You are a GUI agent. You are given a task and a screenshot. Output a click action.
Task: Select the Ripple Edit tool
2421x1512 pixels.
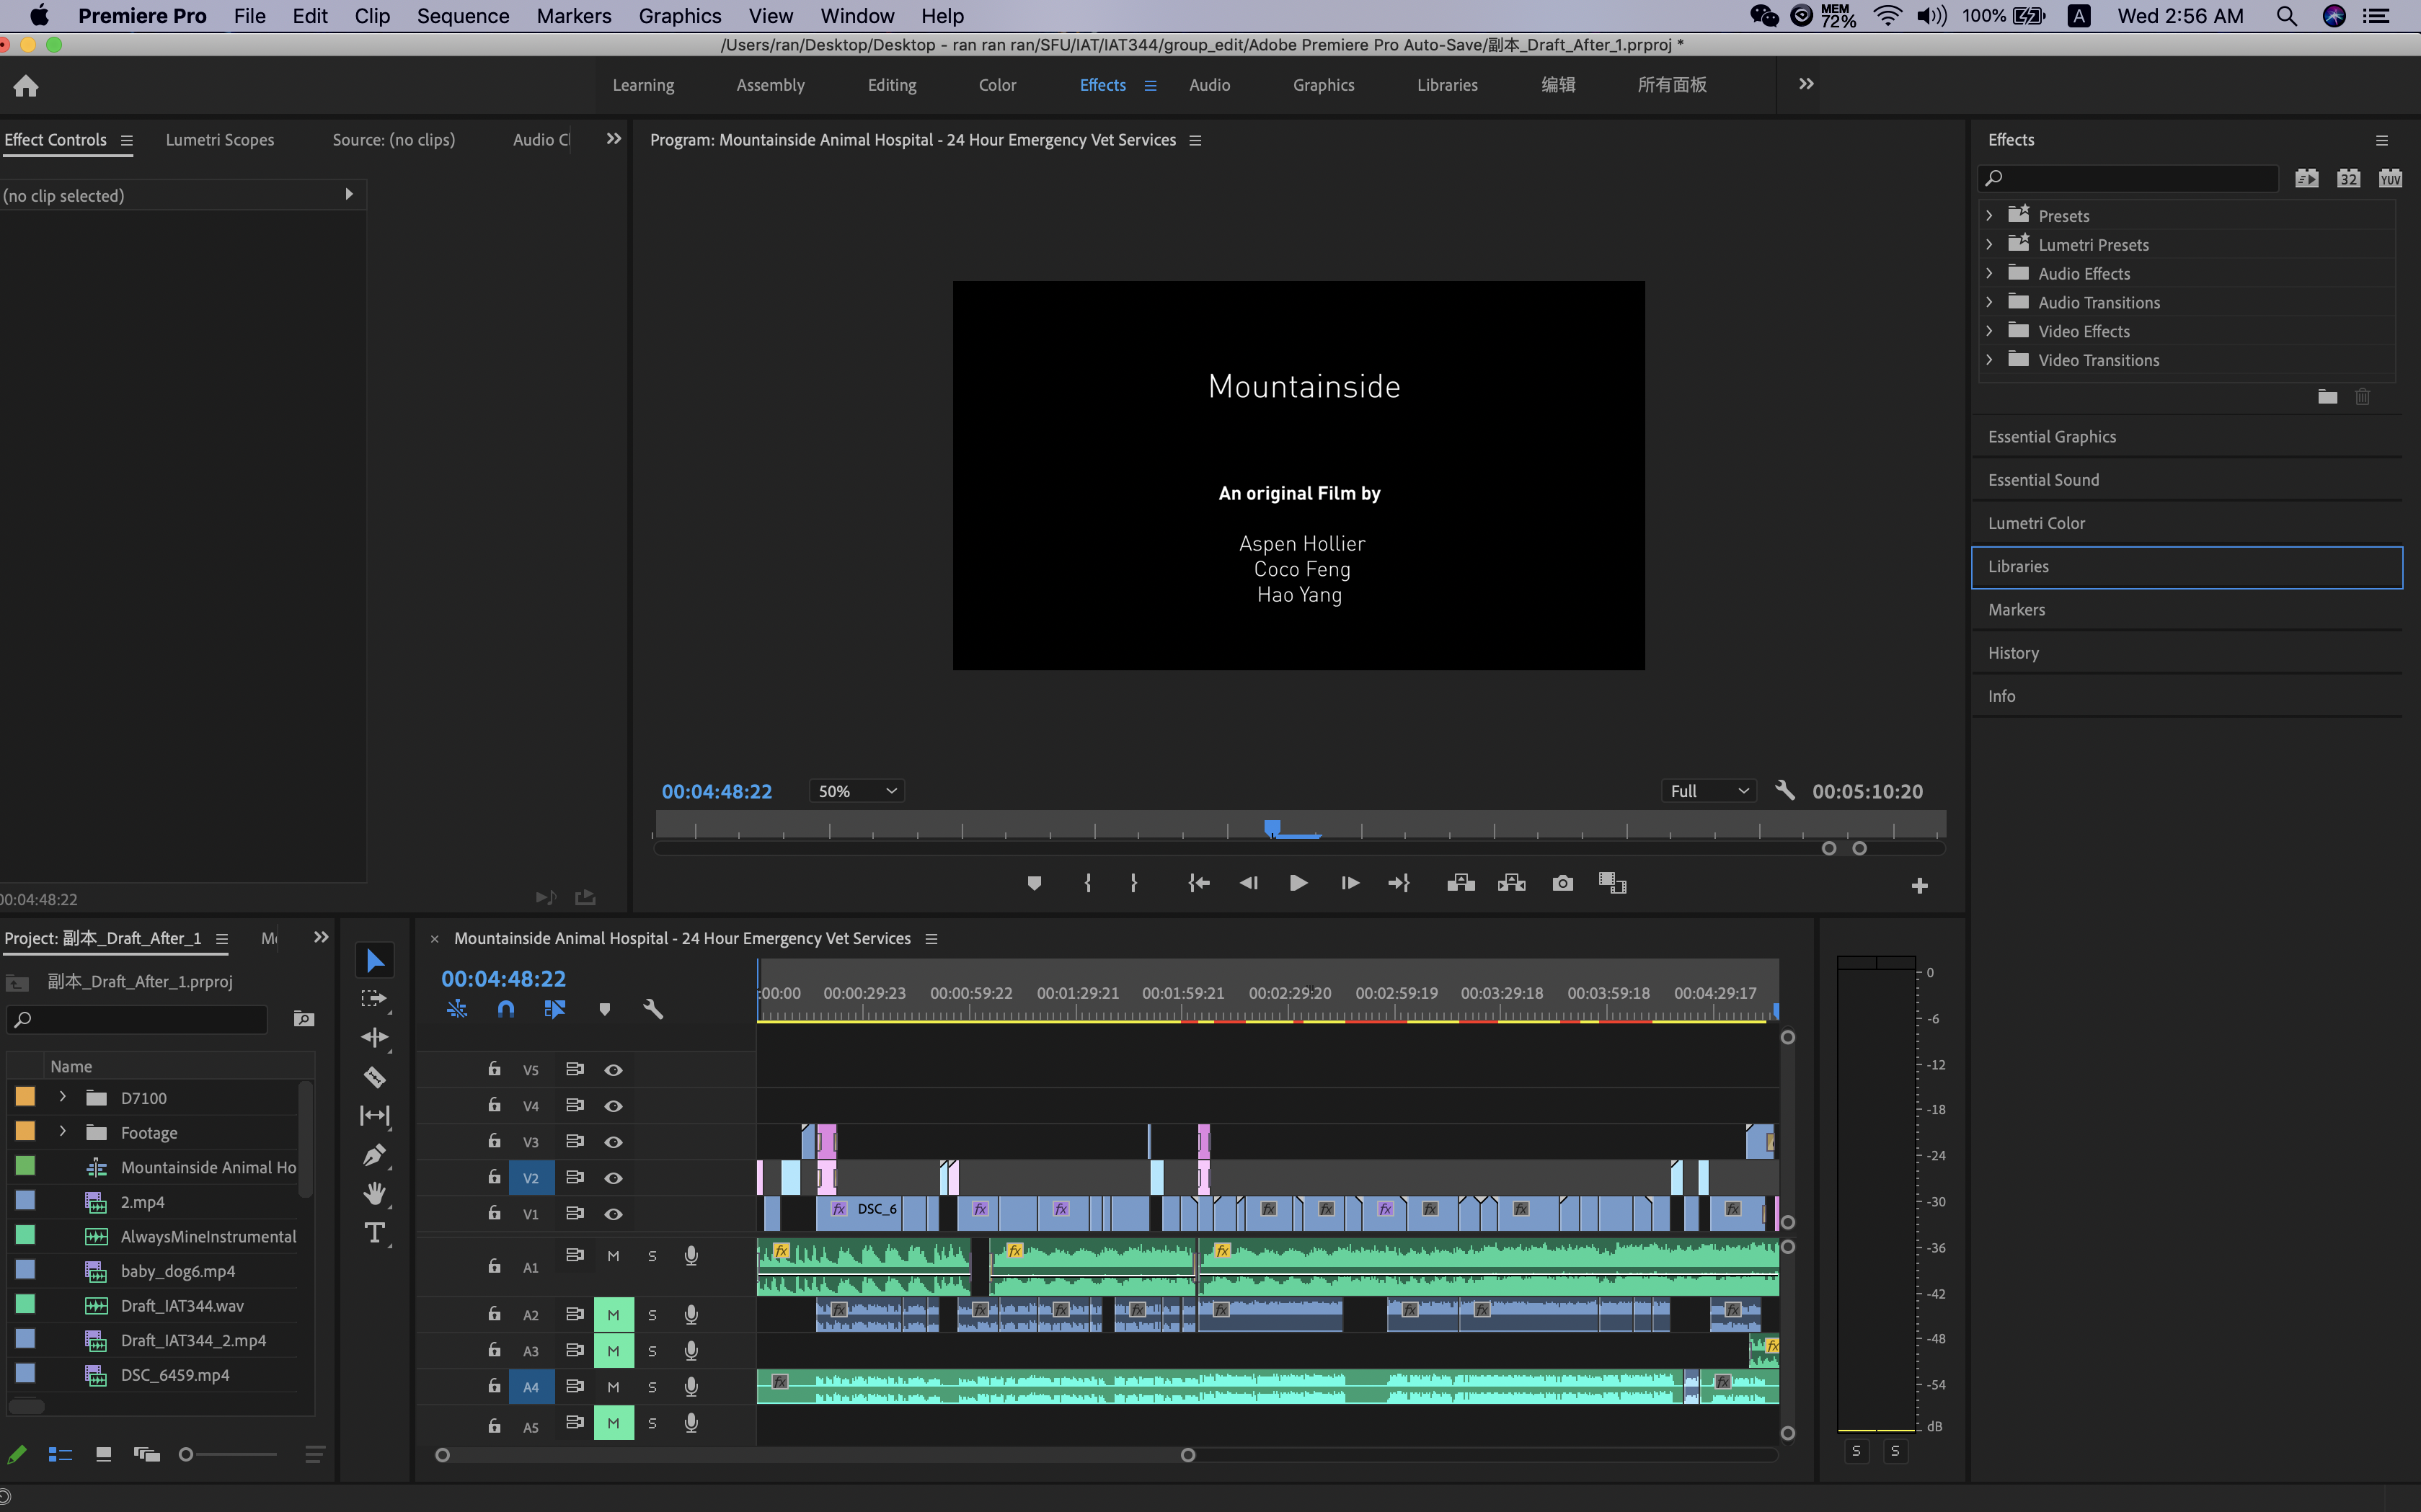click(374, 1037)
